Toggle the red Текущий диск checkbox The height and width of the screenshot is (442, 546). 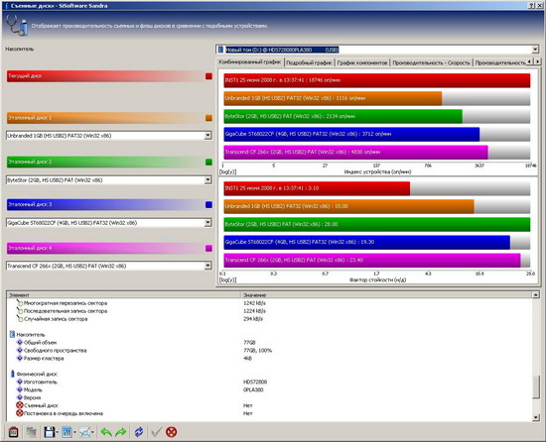(x=208, y=75)
